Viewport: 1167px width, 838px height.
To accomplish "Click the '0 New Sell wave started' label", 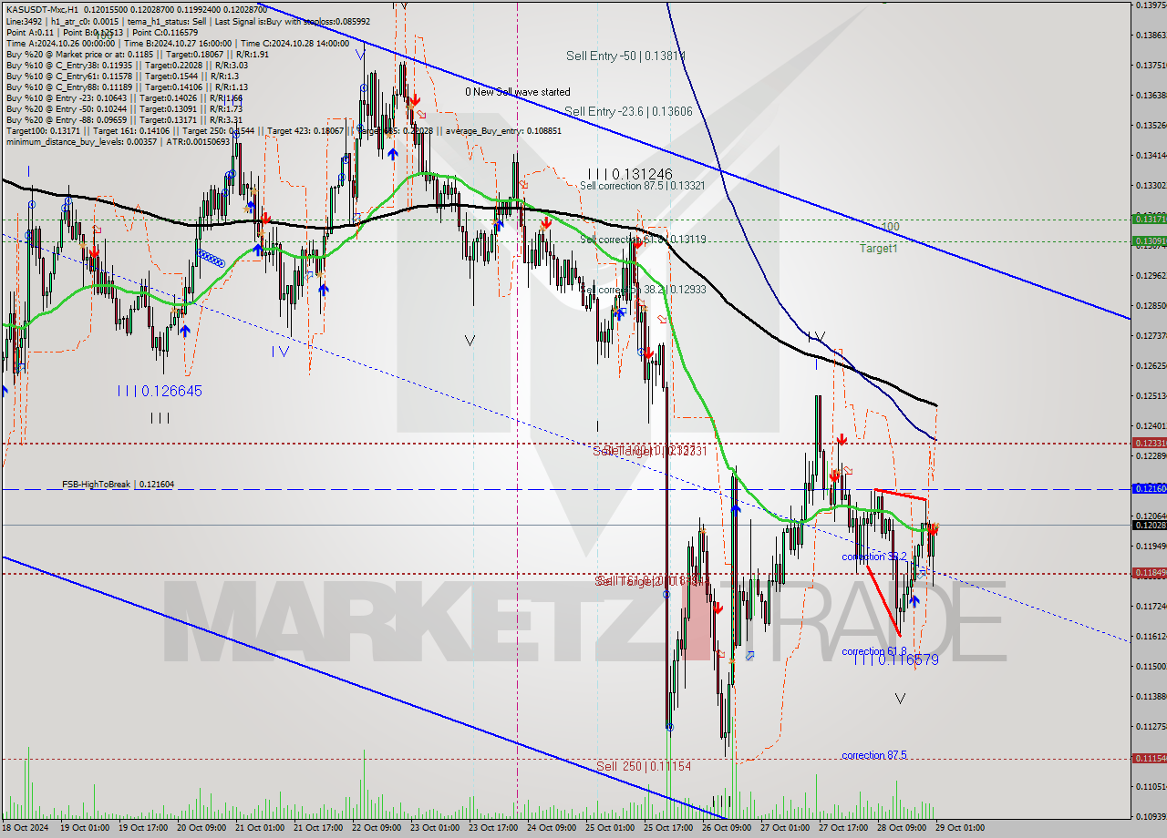I will click(518, 92).
